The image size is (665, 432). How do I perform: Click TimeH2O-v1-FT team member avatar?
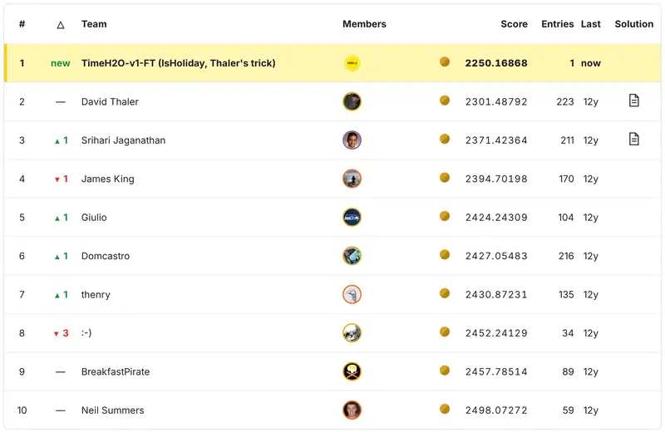(352, 63)
